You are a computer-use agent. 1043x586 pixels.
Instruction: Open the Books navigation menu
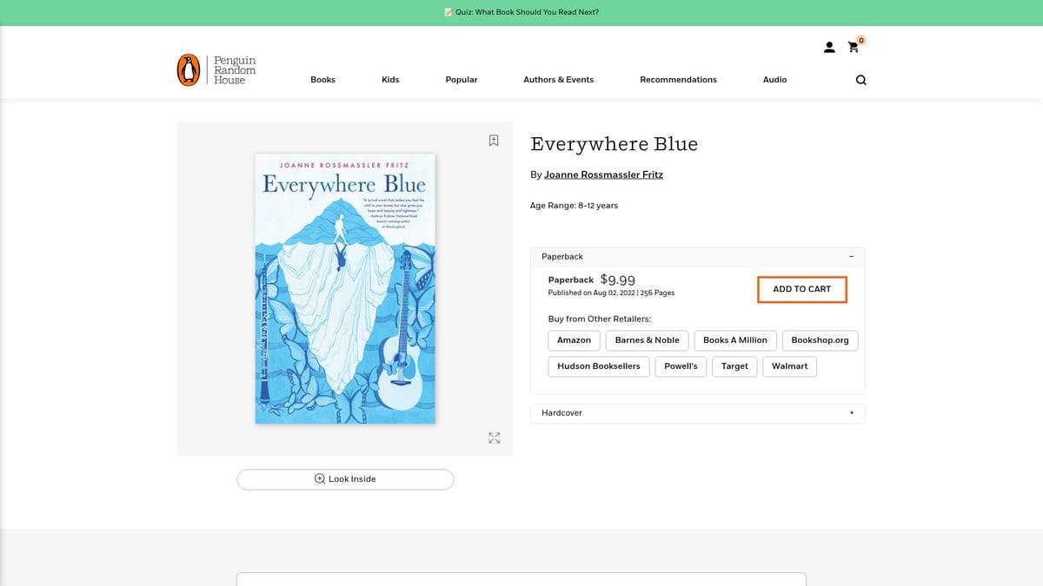(322, 80)
